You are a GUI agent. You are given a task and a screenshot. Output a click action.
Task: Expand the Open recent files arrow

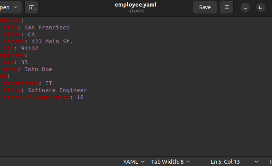click(15, 7)
